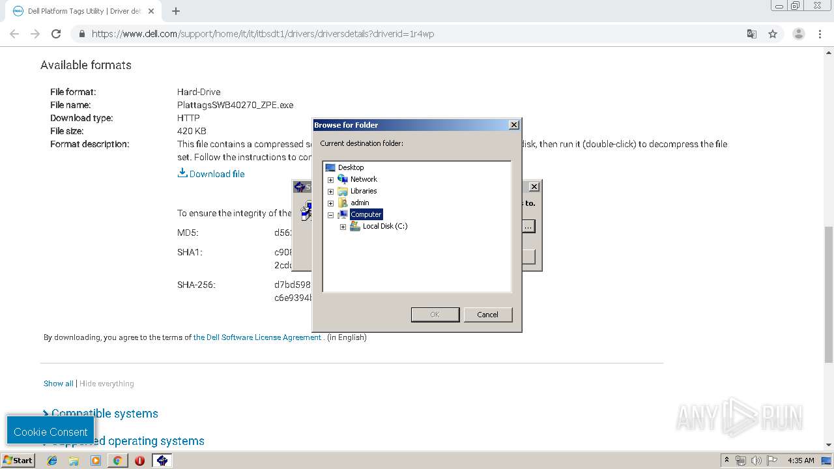Click the Download file link
Screen dimensions: 834x469
[x=217, y=174]
